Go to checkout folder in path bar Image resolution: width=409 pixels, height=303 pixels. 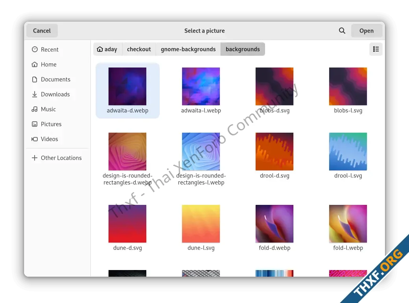[139, 49]
